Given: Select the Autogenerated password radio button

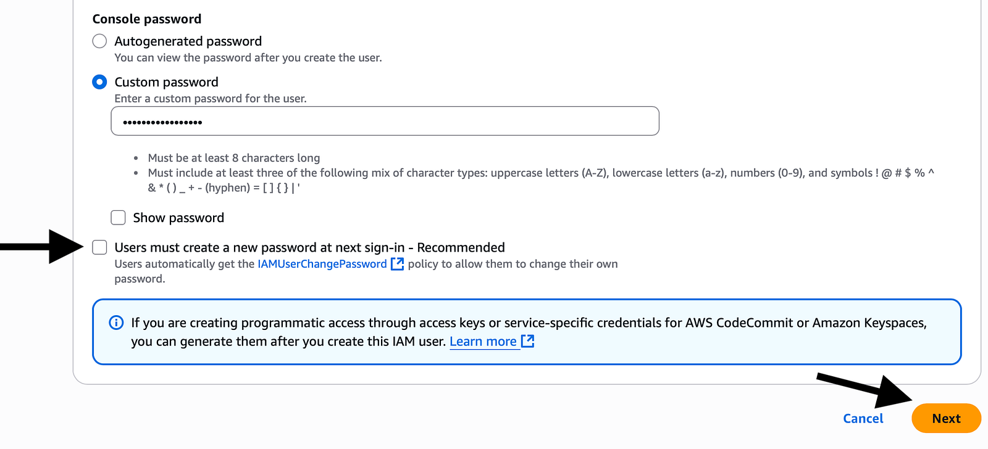Looking at the screenshot, I should pyautogui.click(x=99, y=41).
